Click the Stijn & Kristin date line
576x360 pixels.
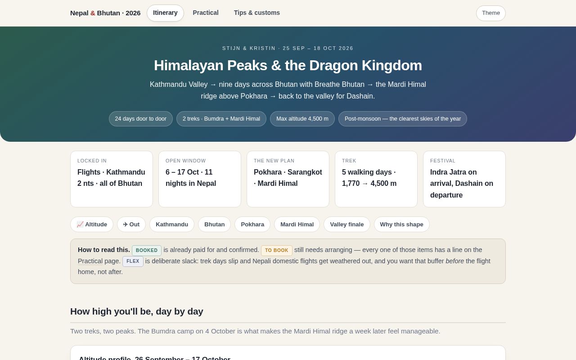point(288,48)
